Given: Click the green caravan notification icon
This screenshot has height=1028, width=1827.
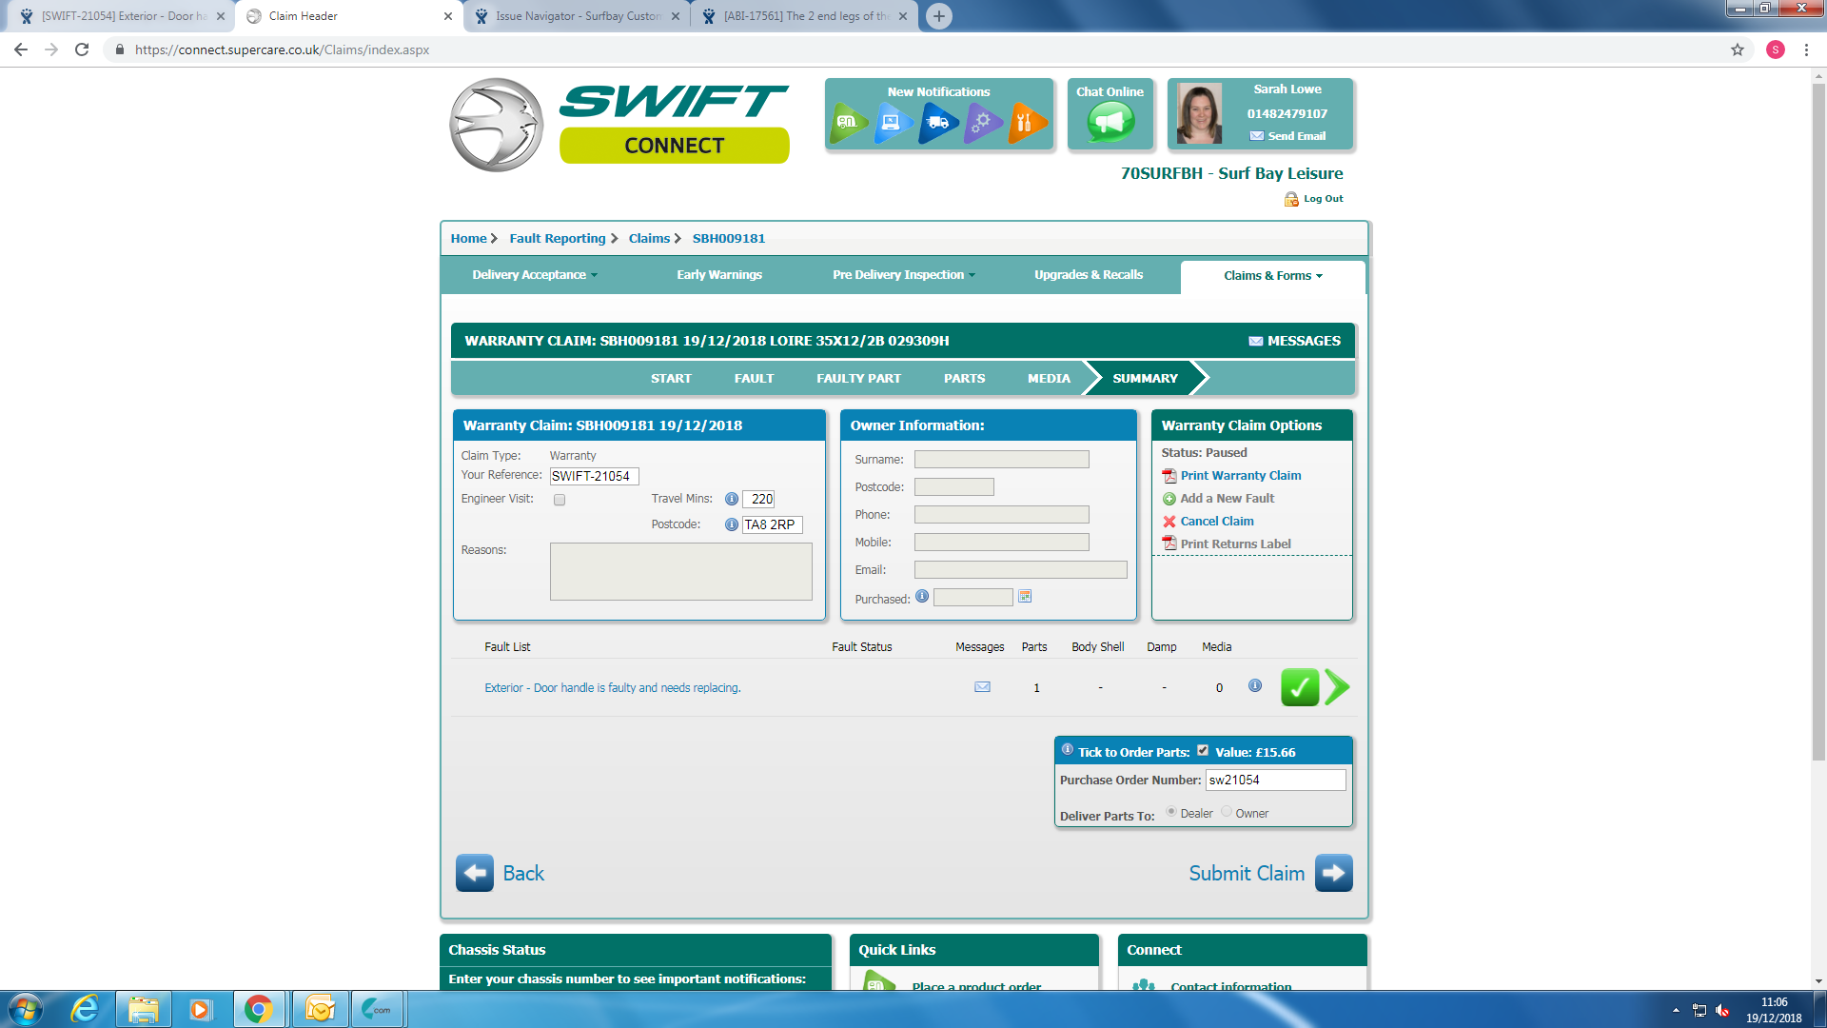Looking at the screenshot, I should pyautogui.click(x=847, y=123).
